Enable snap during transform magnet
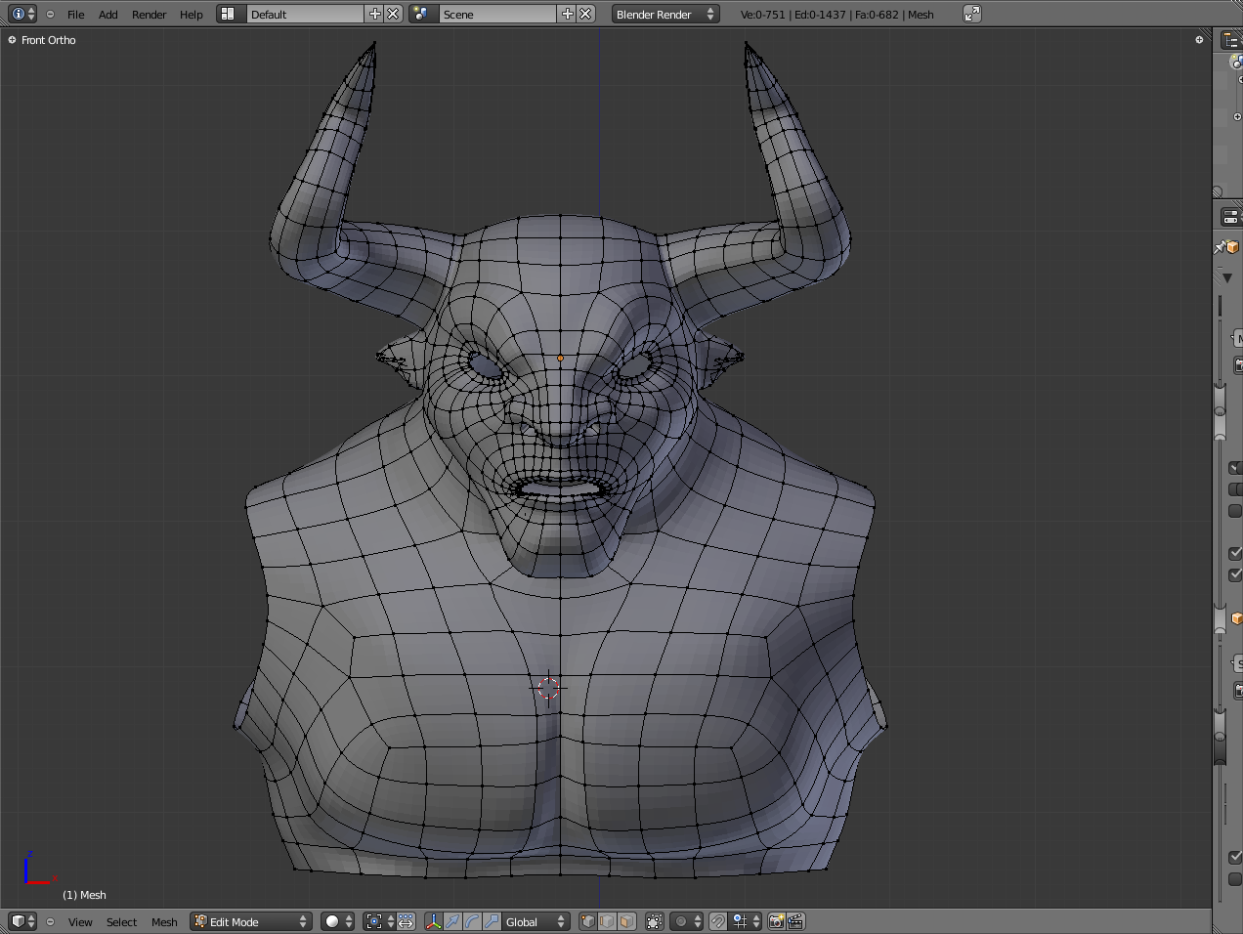The height and width of the screenshot is (934, 1243). click(x=718, y=921)
